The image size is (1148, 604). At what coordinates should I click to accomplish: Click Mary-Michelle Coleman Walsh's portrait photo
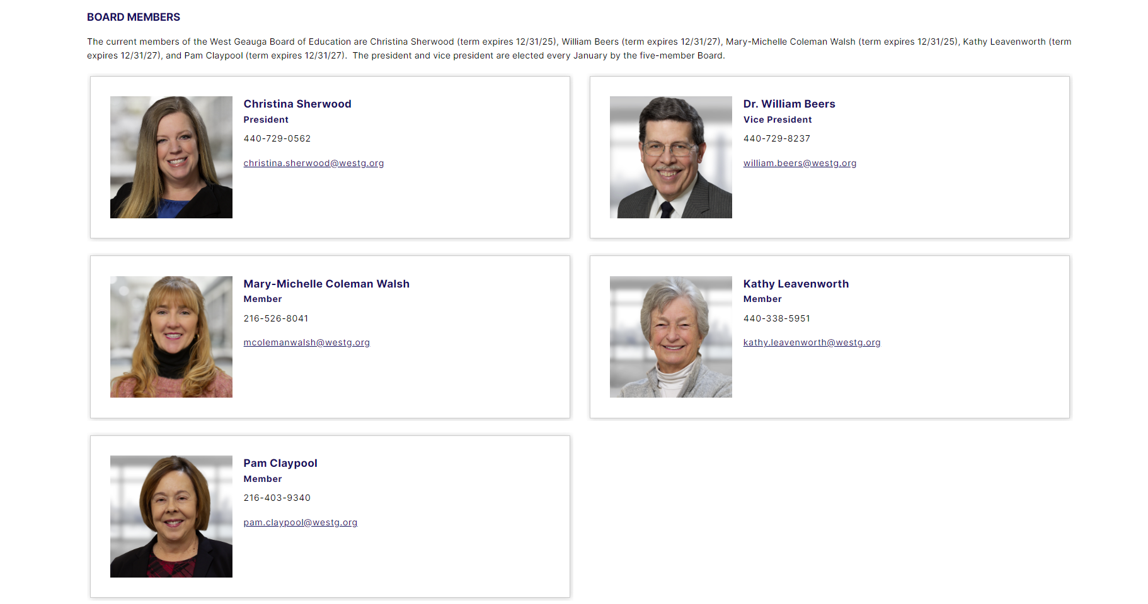point(171,337)
